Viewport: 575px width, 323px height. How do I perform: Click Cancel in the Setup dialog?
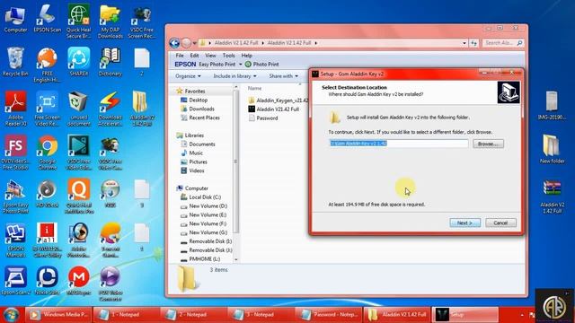(500, 223)
